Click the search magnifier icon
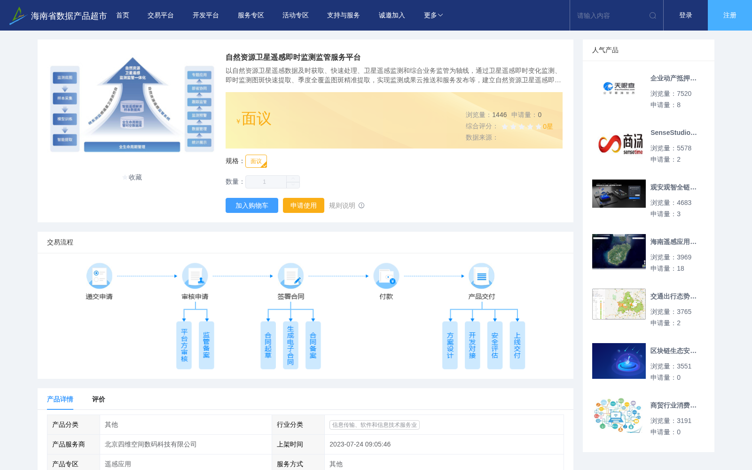 click(653, 16)
